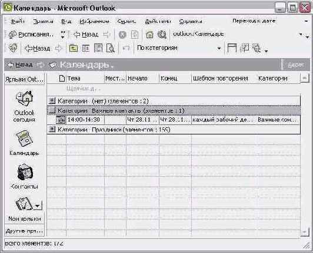This screenshot has height=253, width=313.
Task: Open Outlook сегодня shortcut icon
Action: point(24,99)
